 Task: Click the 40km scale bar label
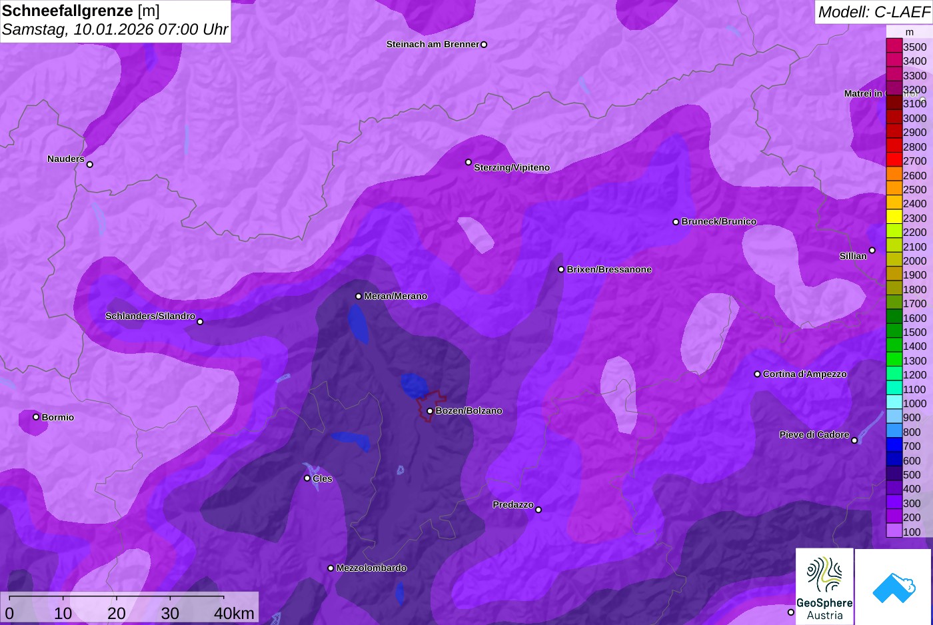234,613
